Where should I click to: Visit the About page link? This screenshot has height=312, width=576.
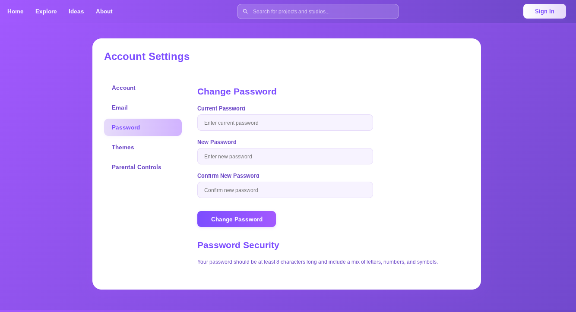(104, 11)
